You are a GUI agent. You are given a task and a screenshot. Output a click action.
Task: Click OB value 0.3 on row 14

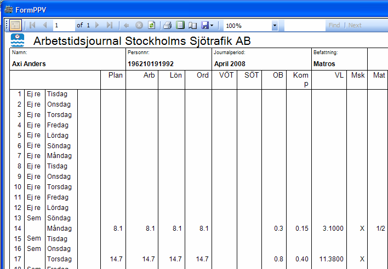278,229
